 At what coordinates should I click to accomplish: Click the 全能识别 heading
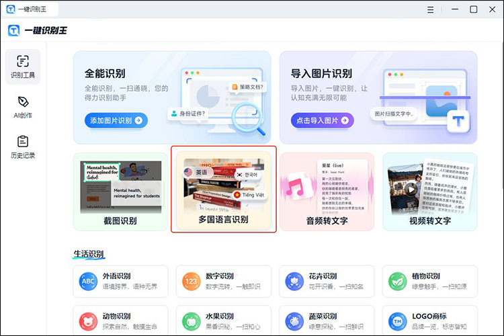coord(105,74)
